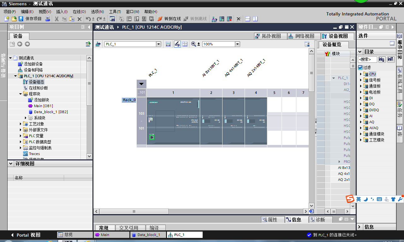Click the back arrow icon in the project tree

click(x=20, y=44)
